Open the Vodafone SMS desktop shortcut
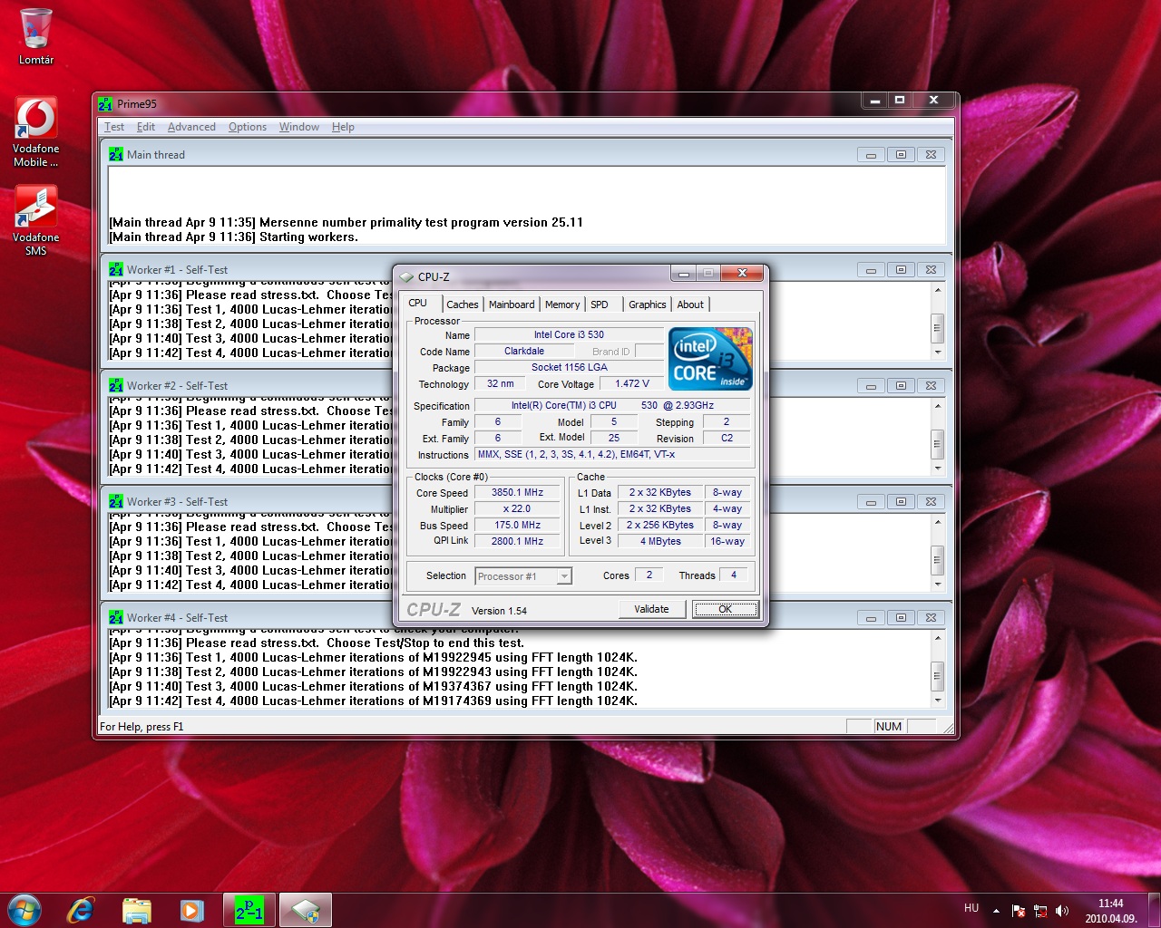The width and height of the screenshot is (1161, 928). (35, 220)
